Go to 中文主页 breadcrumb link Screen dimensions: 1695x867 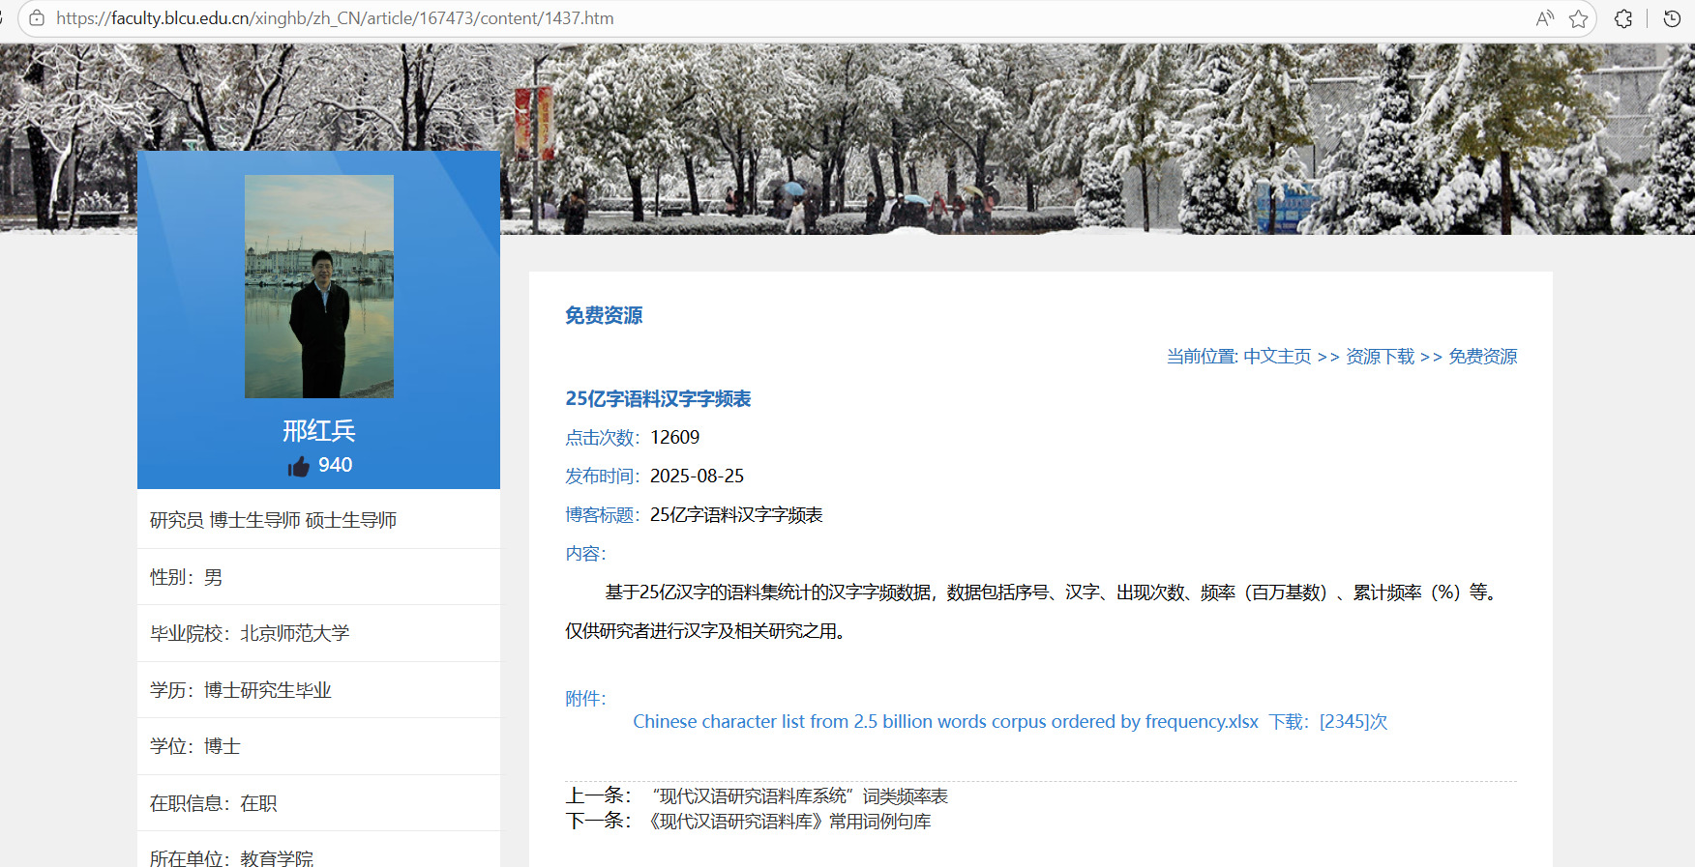point(1277,357)
